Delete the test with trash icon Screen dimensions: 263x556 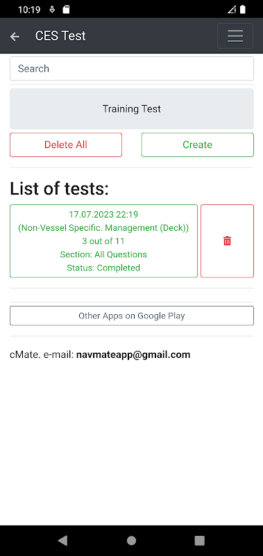(227, 241)
